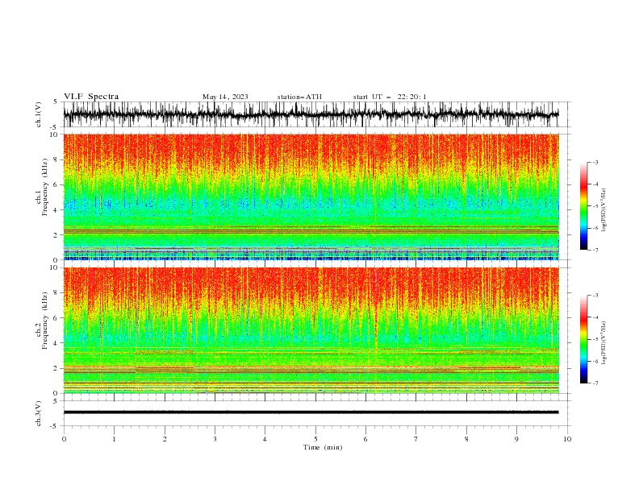Click the 'Time (min)' axis label

click(323, 447)
